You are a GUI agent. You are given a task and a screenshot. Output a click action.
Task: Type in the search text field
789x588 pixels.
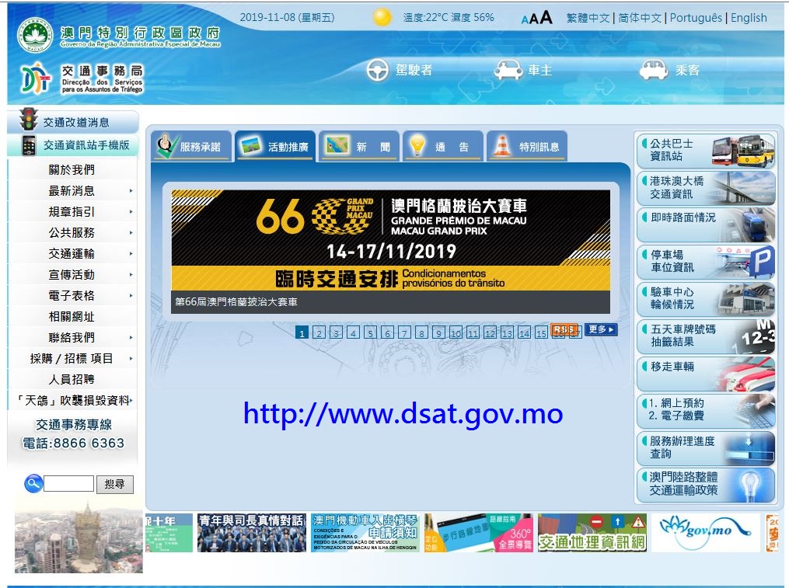(x=68, y=484)
